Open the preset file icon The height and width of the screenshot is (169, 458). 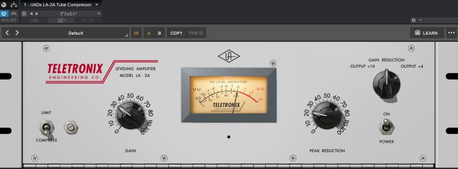pos(24,14)
